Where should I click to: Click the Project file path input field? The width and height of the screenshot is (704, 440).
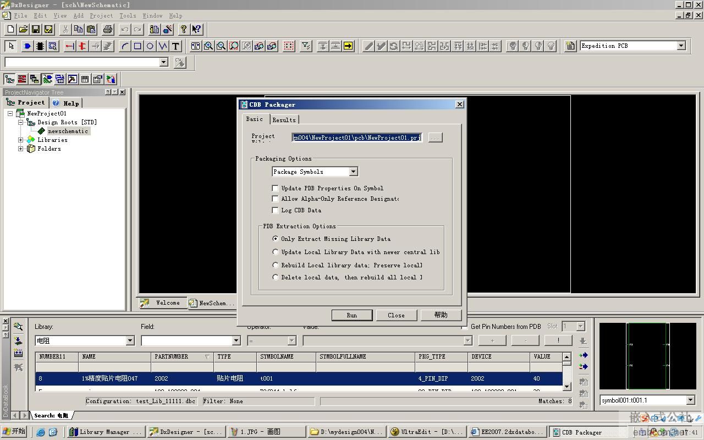pyautogui.click(x=357, y=137)
